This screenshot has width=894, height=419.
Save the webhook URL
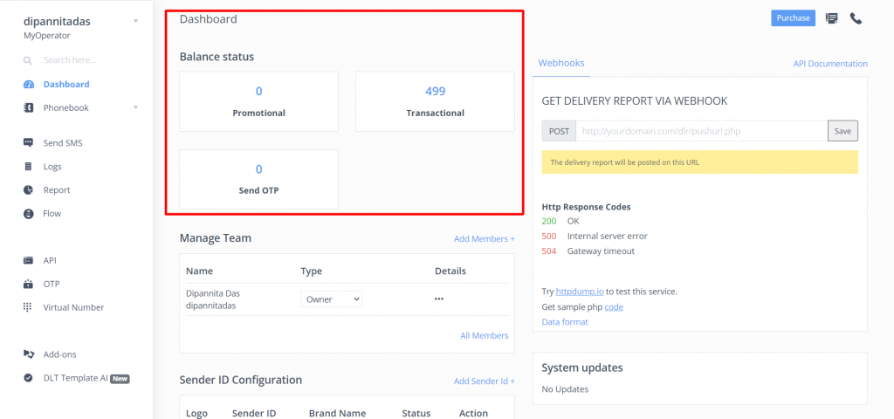tap(842, 131)
